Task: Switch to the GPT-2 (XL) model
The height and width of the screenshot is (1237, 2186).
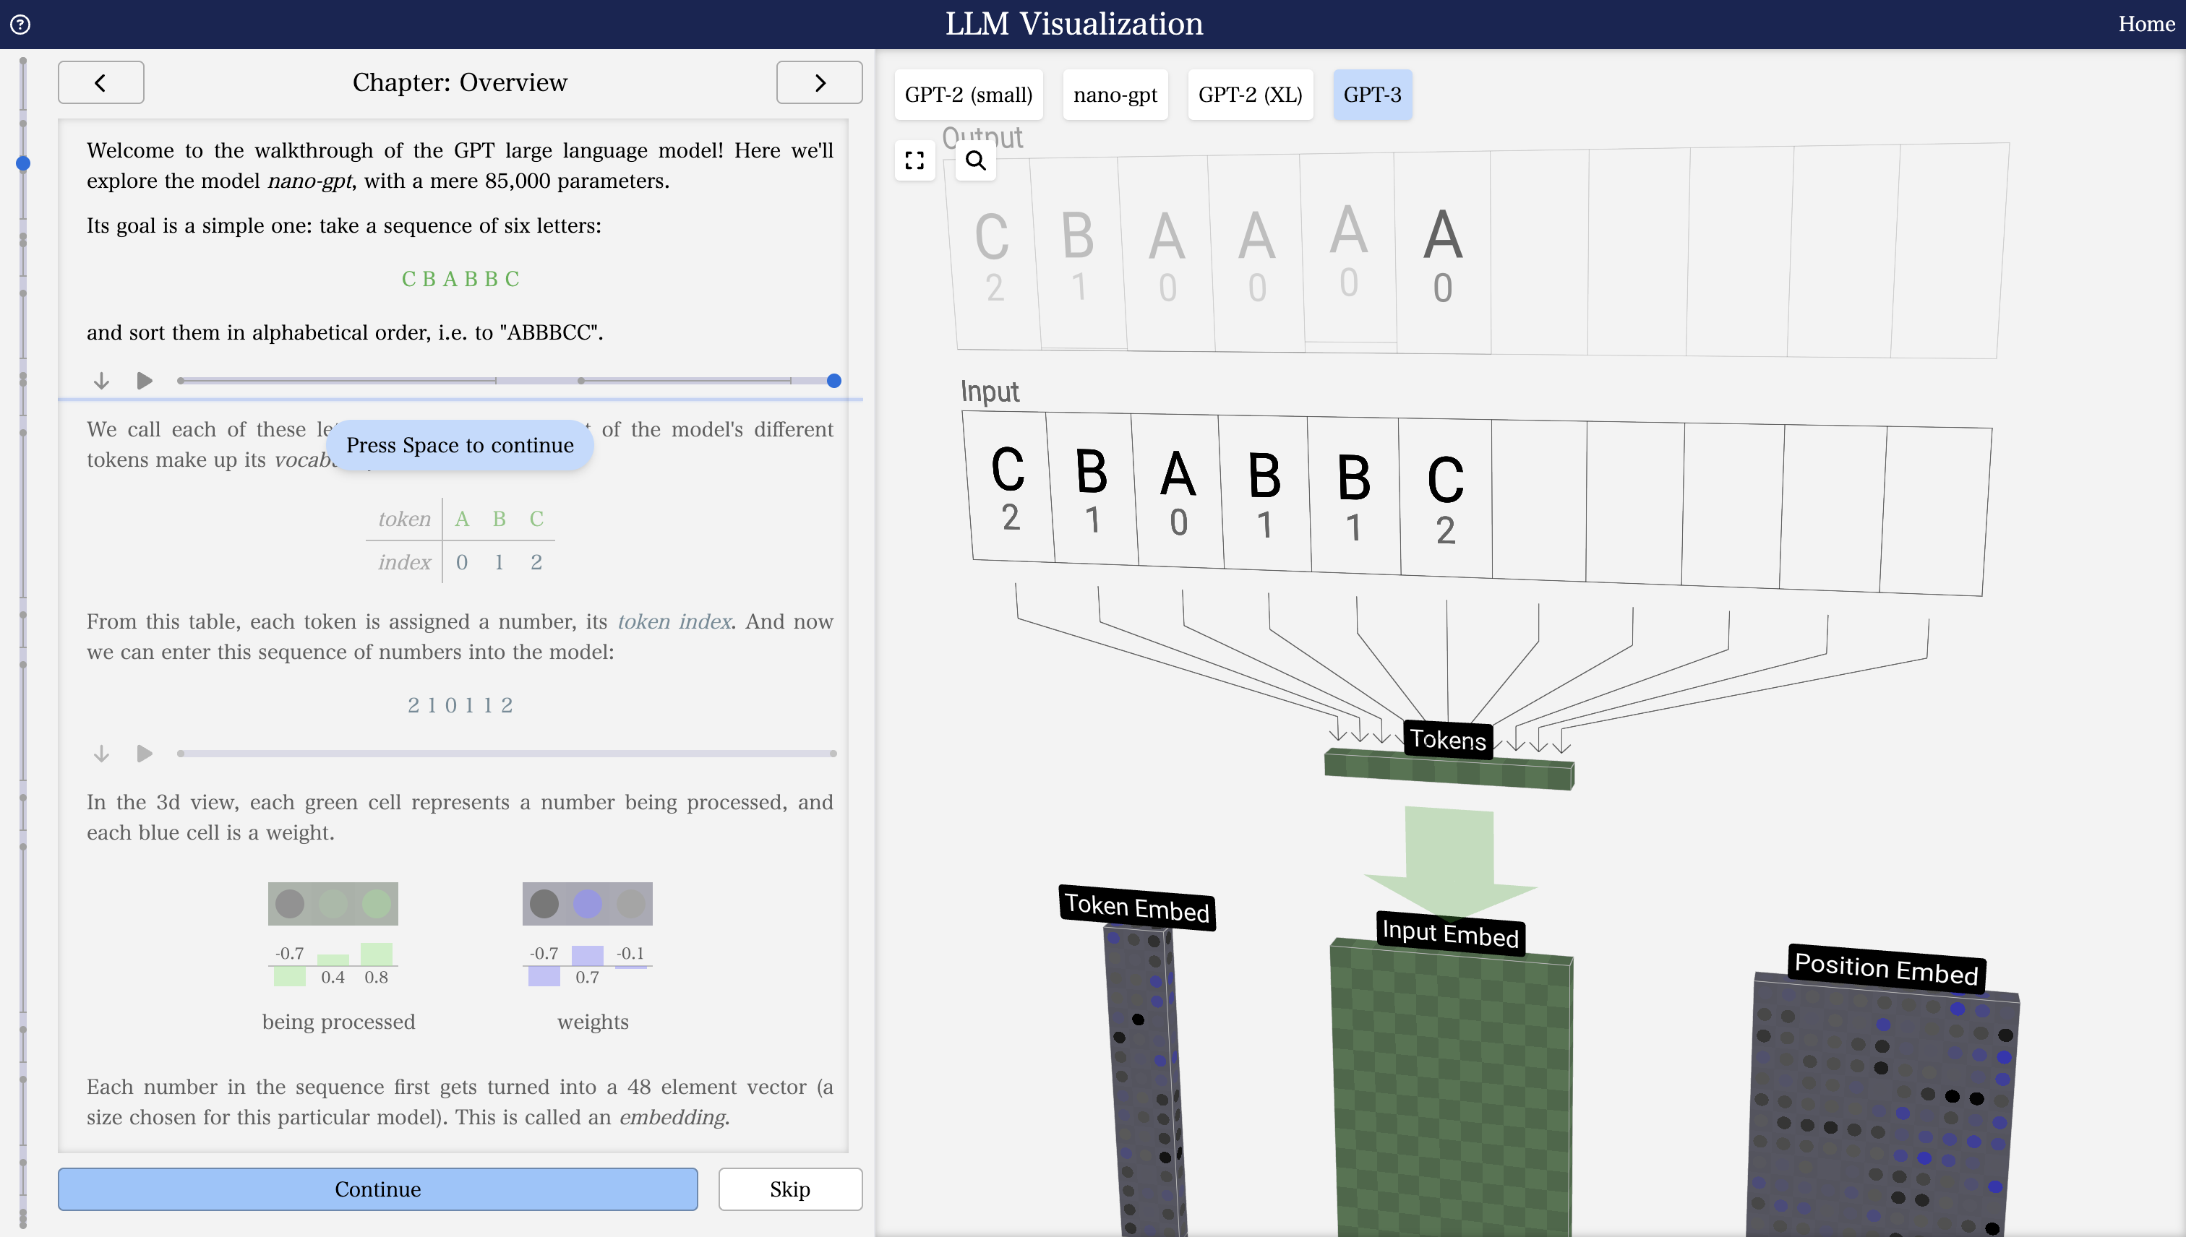Action: [x=1249, y=95]
